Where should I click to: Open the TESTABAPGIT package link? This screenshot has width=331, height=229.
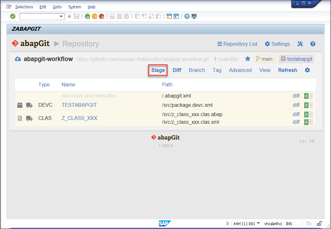point(79,105)
